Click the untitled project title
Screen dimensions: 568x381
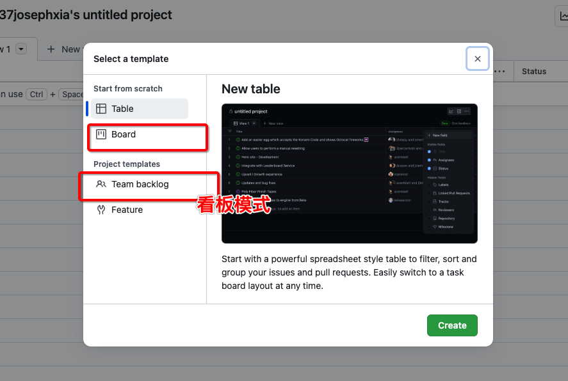pos(86,15)
